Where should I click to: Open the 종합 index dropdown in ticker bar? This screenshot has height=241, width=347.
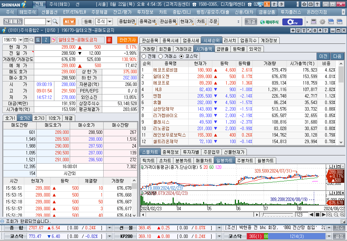(109, 228)
